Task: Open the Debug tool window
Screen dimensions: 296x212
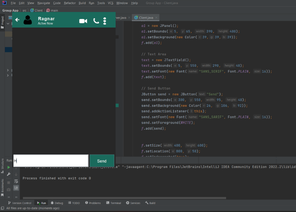Action: pyautogui.click(x=57, y=203)
